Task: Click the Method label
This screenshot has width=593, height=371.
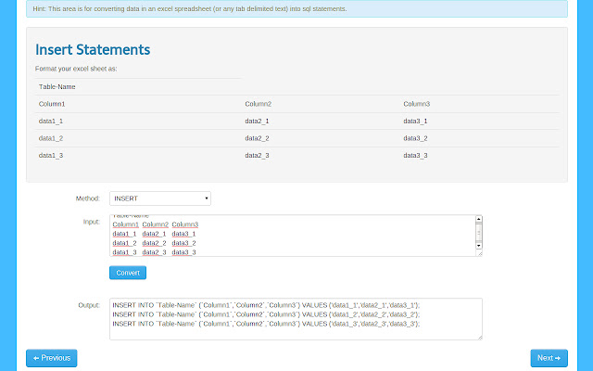Action: 87,198
